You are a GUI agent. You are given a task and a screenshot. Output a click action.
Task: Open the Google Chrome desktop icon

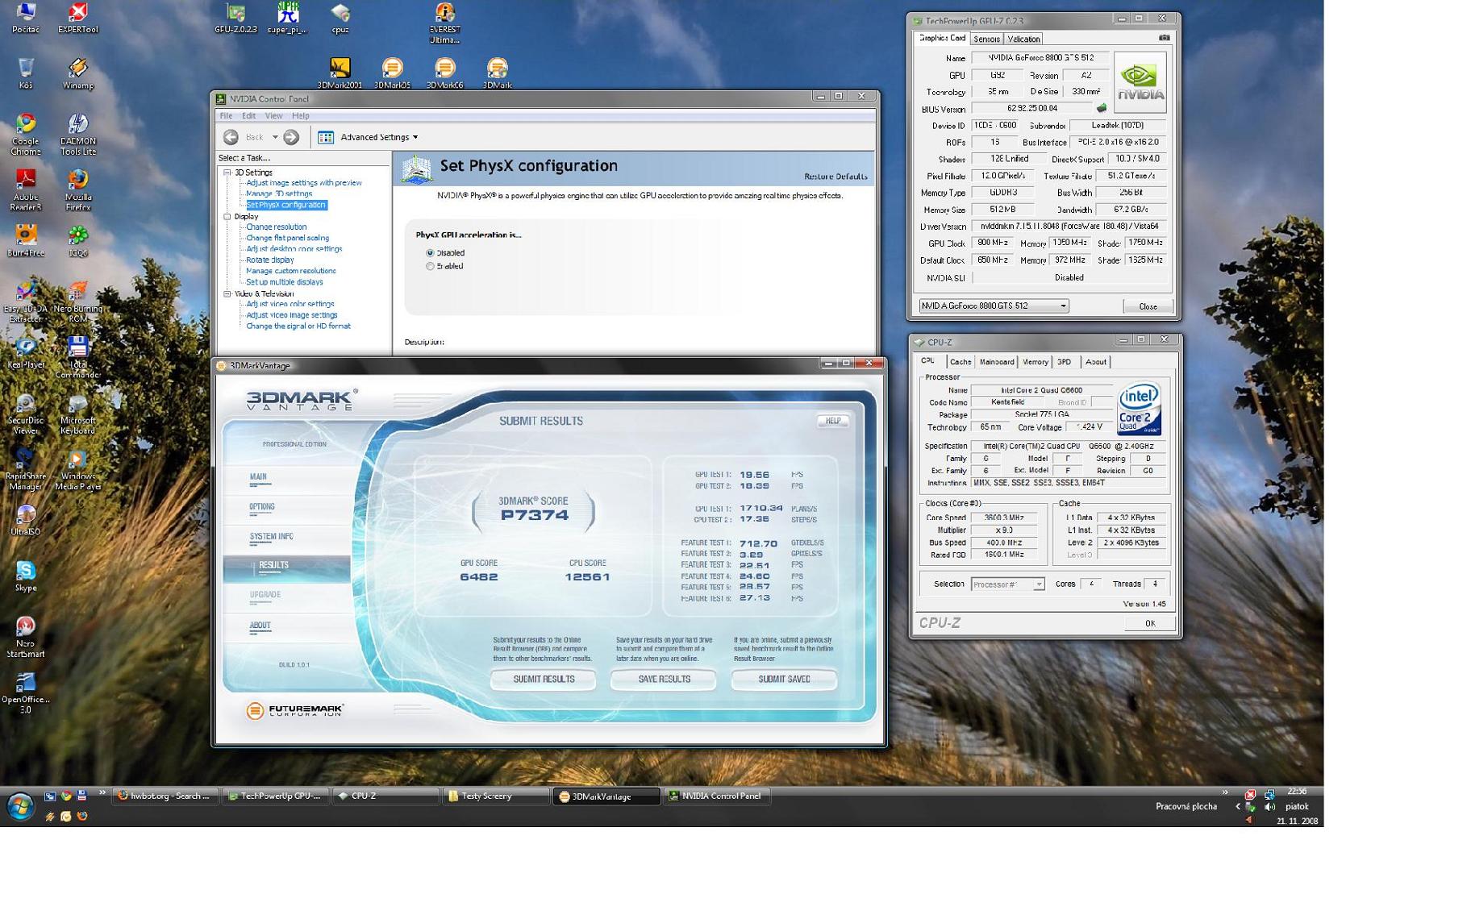coord(25,134)
